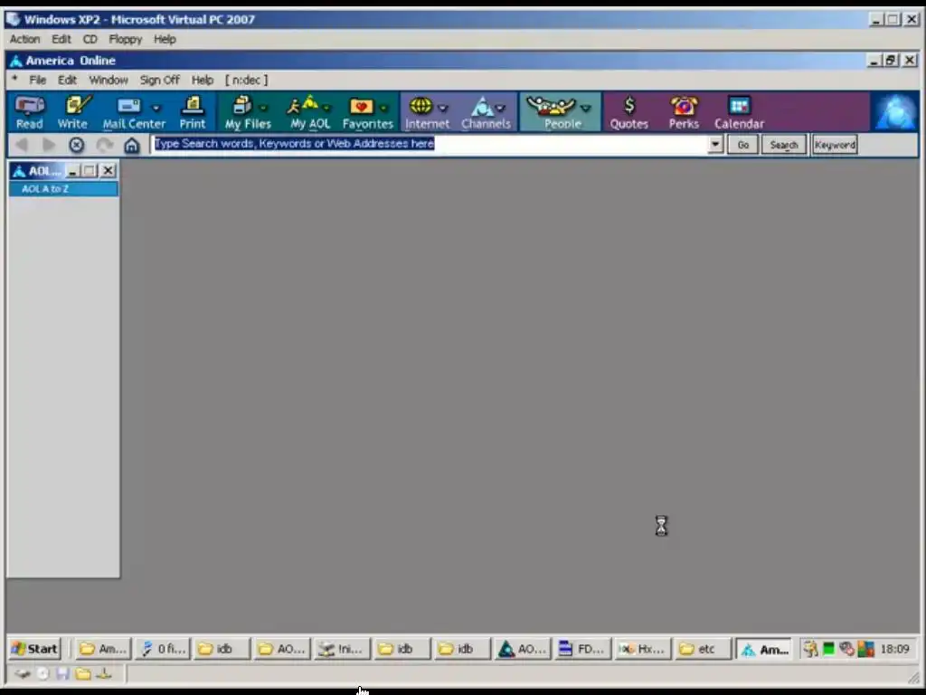Open the address bar history dropdown

715,144
